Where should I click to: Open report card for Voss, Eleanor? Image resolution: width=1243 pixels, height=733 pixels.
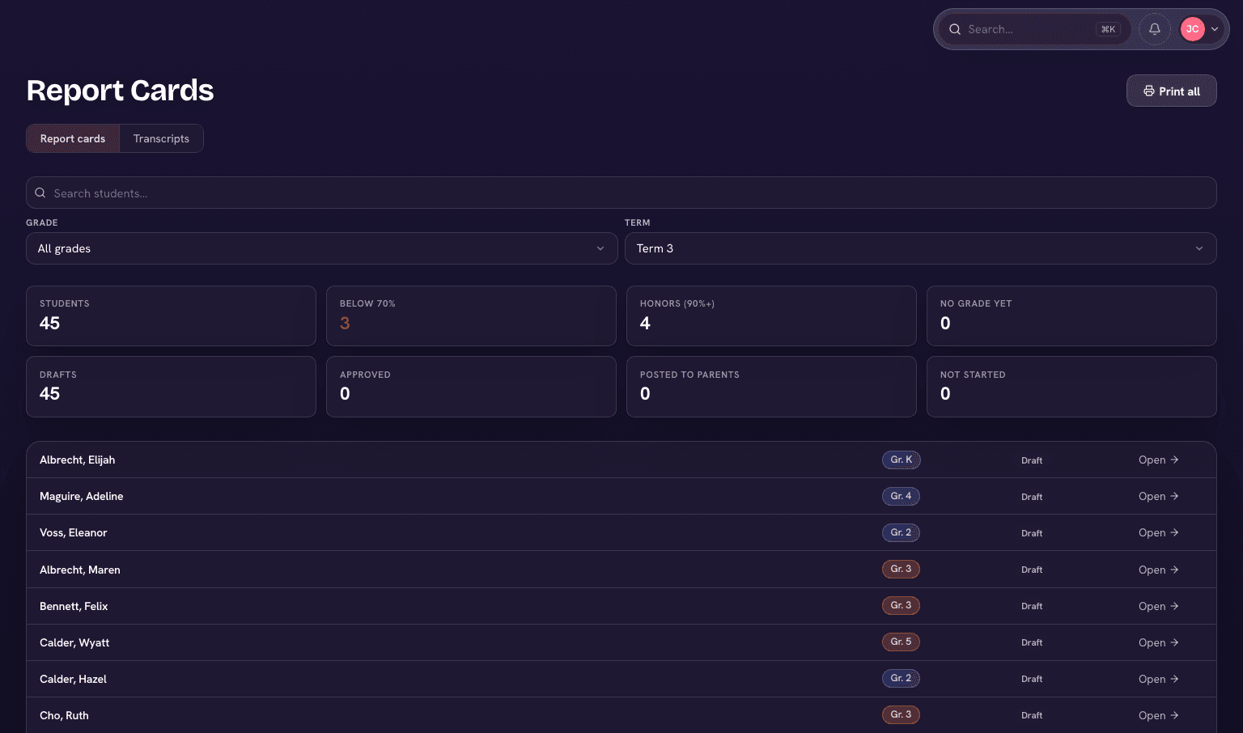(x=1159, y=532)
